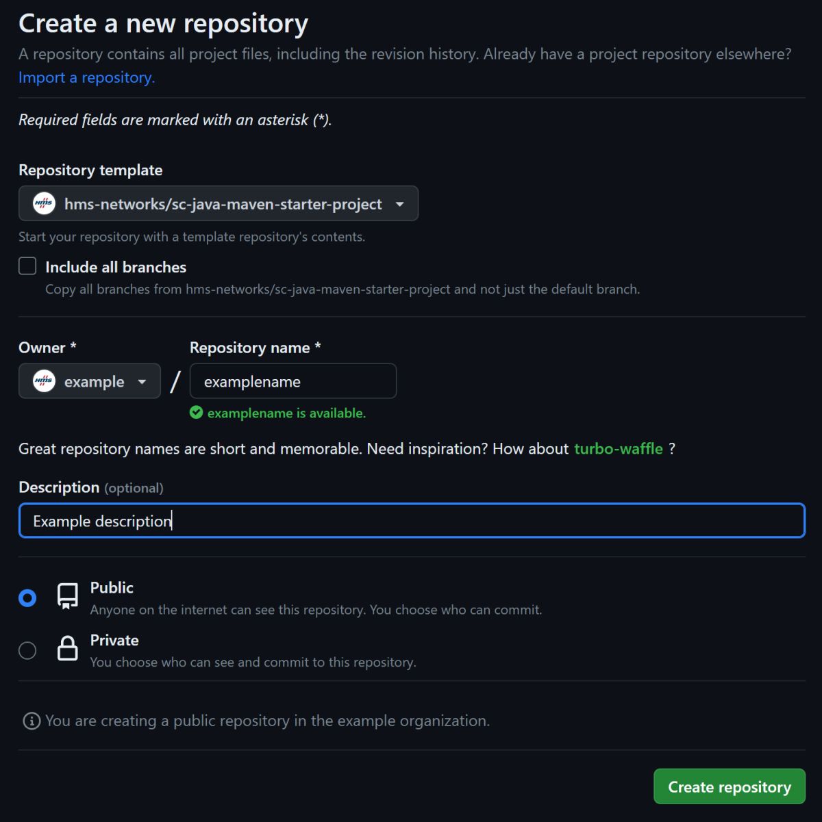Click the info icon in the public notice

[32, 721]
